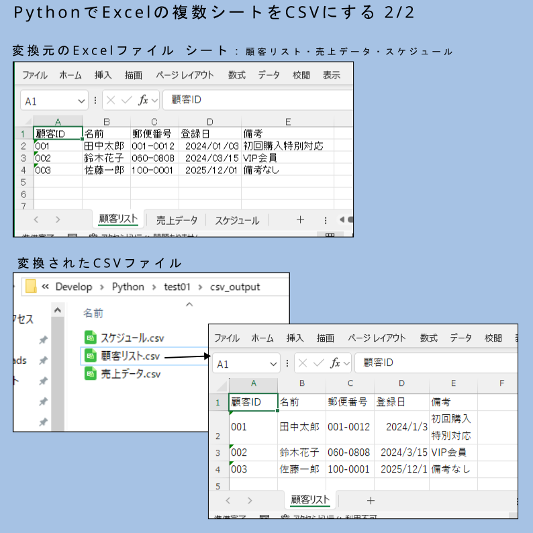
Task: Open ファイル menu in lower Excel window
Action: (227, 338)
